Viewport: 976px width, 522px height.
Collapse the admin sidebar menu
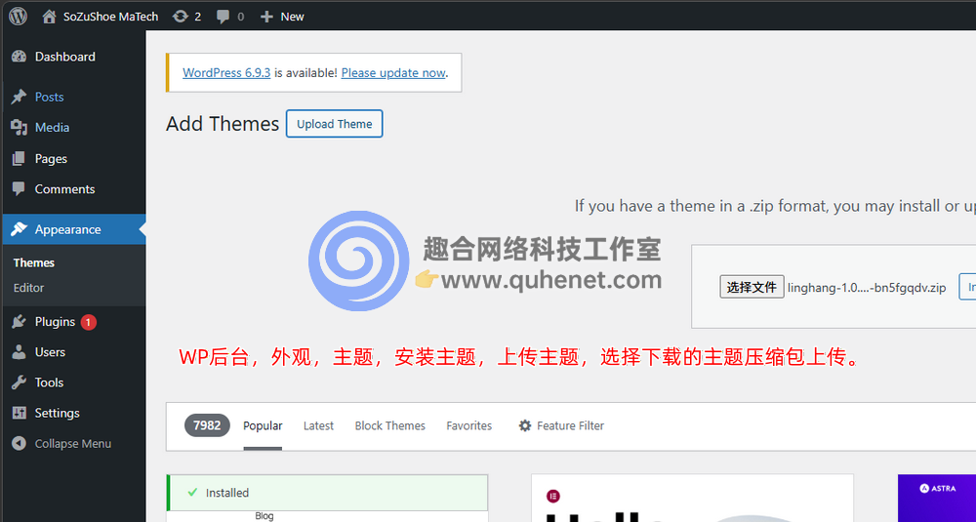[x=73, y=444]
